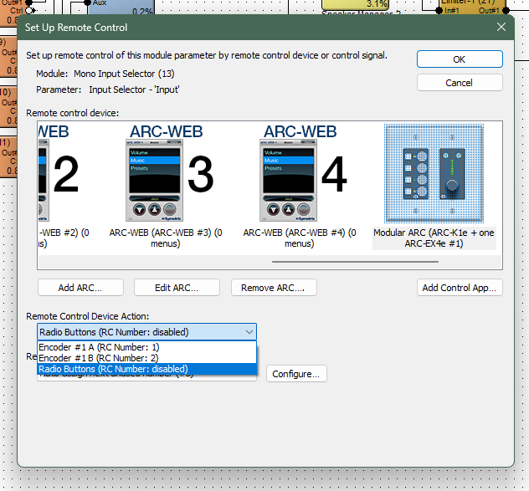This screenshot has width=529, height=491.
Task: Click the Edit ARC button
Action: [177, 288]
